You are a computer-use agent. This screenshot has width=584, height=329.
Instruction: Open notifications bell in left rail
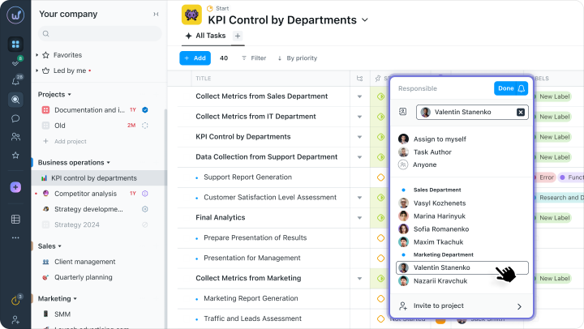15,81
